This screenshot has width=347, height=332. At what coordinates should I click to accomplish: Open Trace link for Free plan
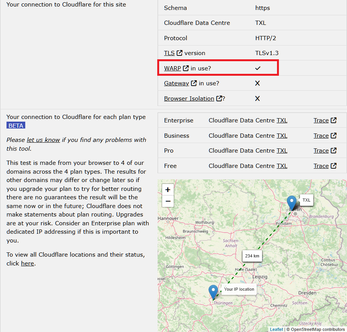321,166
